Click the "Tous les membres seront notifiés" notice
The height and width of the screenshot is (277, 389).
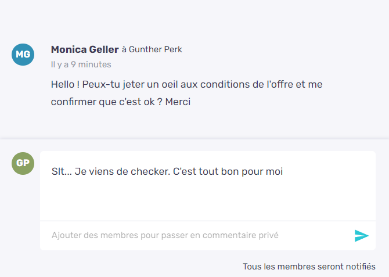pyautogui.click(x=309, y=267)
